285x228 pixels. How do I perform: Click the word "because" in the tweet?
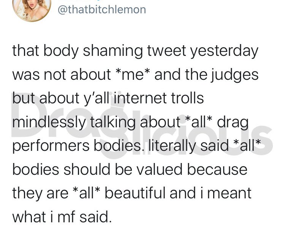pos(217,169)
